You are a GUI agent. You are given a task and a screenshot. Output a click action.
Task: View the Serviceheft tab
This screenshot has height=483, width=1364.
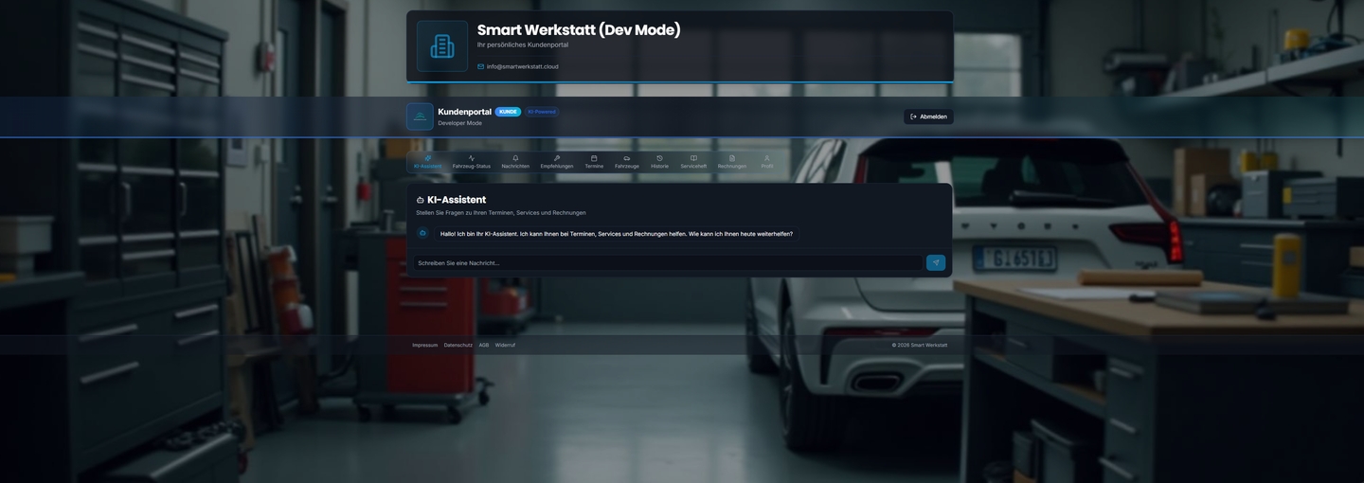click(x=693, y=162)
